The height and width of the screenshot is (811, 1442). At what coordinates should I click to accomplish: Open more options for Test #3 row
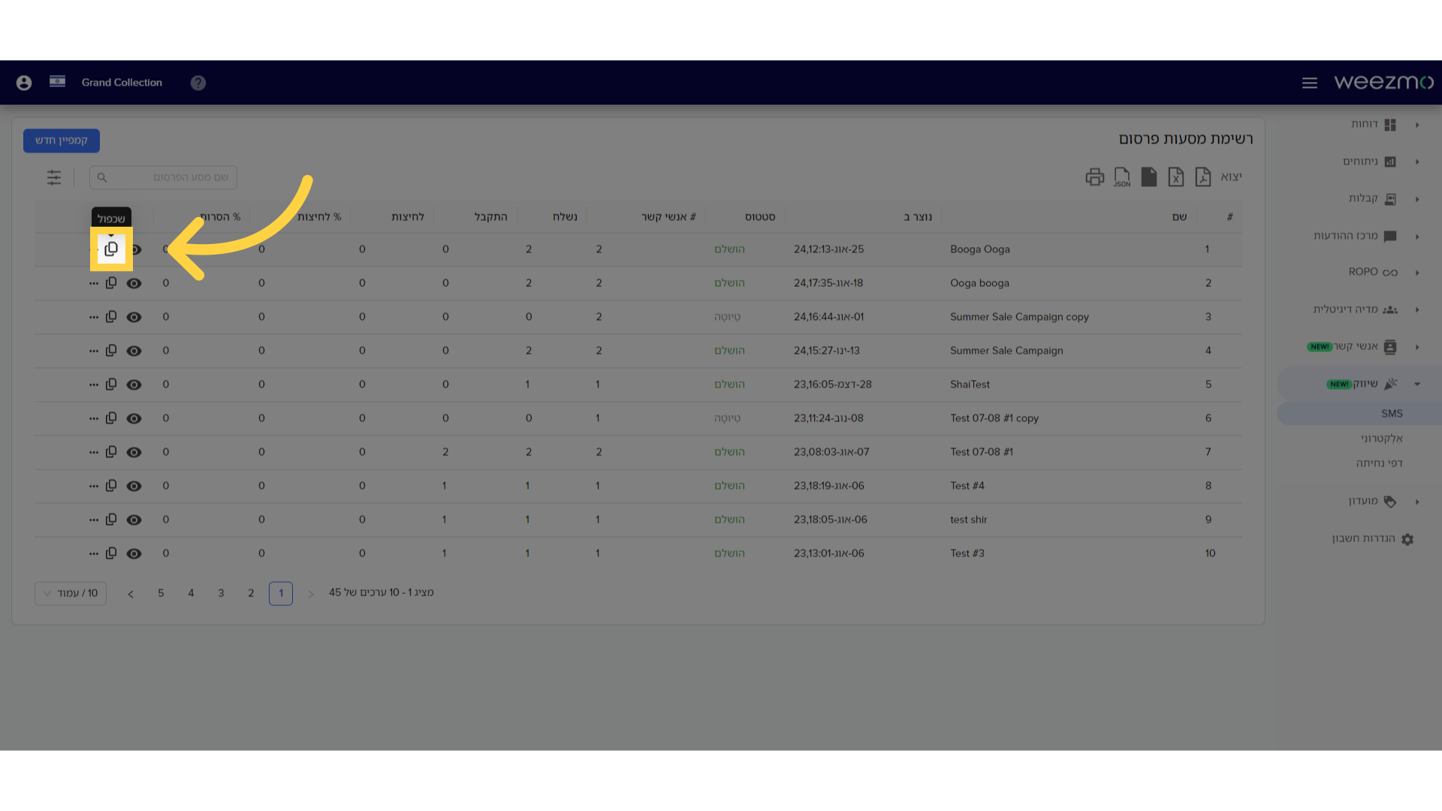click(x=93, y=554)
